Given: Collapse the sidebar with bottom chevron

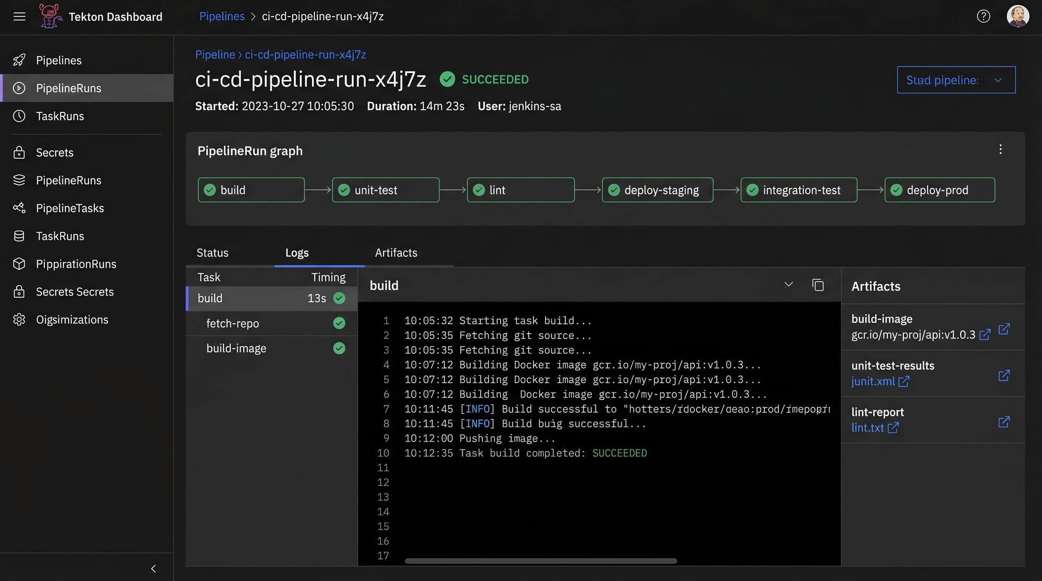Looking at the screenshot, I should coord(153,569).
